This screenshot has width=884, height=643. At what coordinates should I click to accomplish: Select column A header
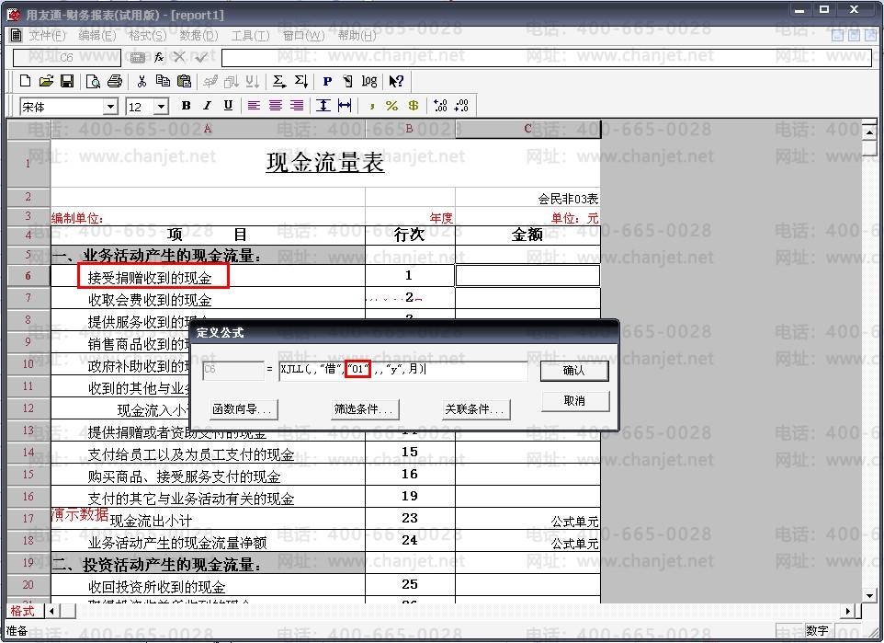(208, 129)
